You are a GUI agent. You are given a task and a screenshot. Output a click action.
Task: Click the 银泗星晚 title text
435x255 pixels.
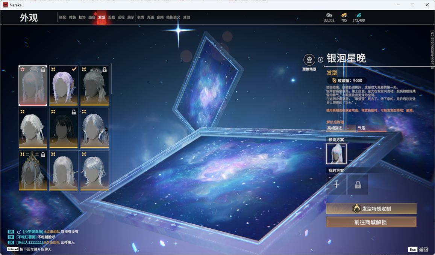pyautogui.click(x=346, y=58)
